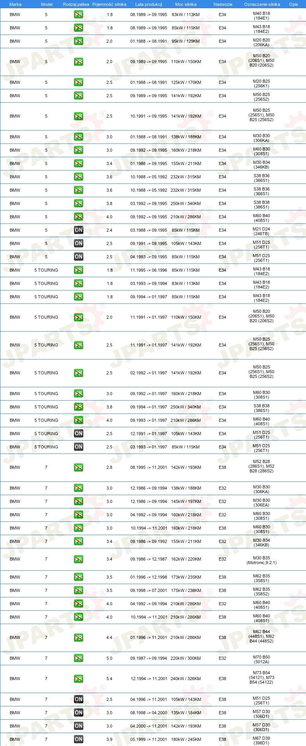Viewport: 306px width, 746px height.
Task: Click the petrol icon in the M70 B50 (5012A) row
Action: coord(79,658)
